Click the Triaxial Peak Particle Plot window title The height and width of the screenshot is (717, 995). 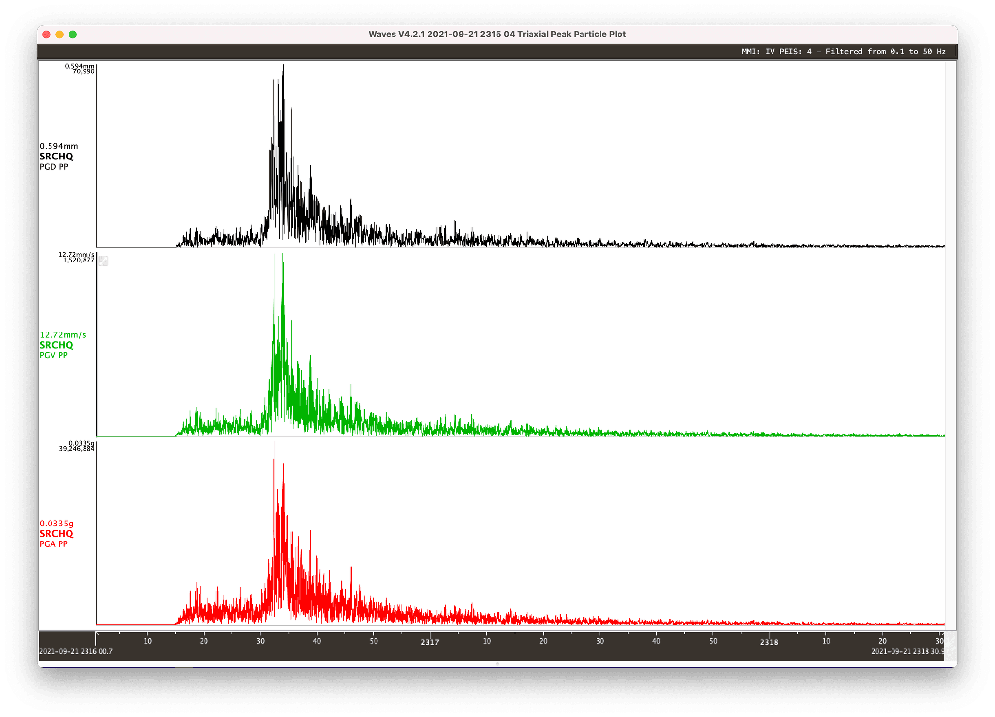point(497,35)
